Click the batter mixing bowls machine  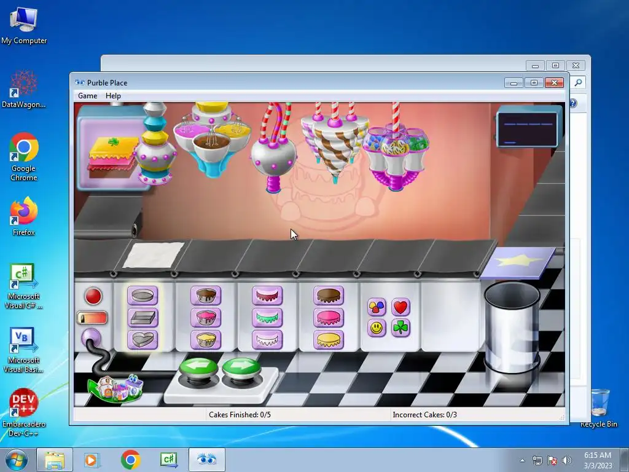click(x=212, y=141)
